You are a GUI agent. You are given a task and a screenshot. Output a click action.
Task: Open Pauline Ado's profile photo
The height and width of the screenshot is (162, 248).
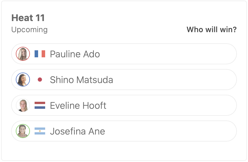pyautogui.click(x=23, y=54)
